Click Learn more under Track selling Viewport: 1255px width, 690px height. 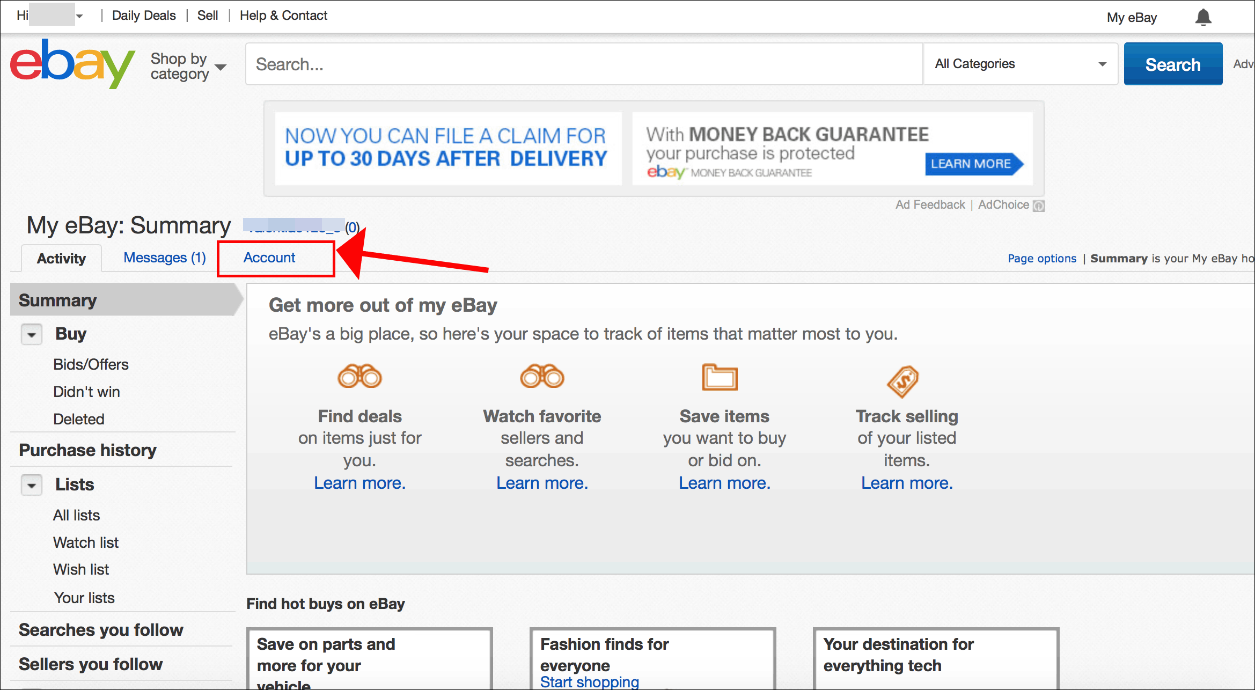tap(907, 483)
